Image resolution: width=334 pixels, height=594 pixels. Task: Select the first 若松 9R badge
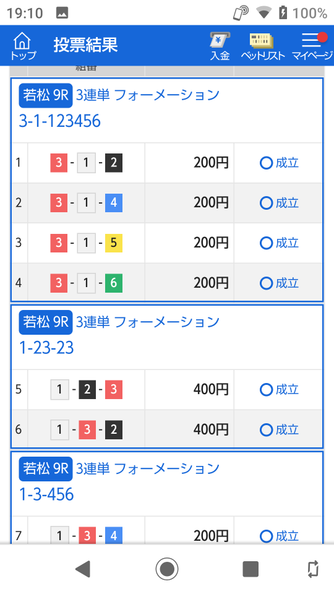point(46,95)
